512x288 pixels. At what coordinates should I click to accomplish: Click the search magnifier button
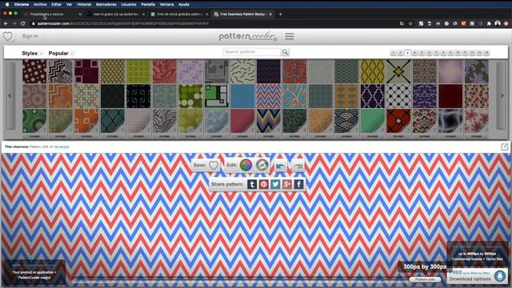click(x=285, y=52)
